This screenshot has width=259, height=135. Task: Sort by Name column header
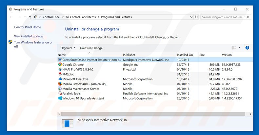click(x=62, y=55)
